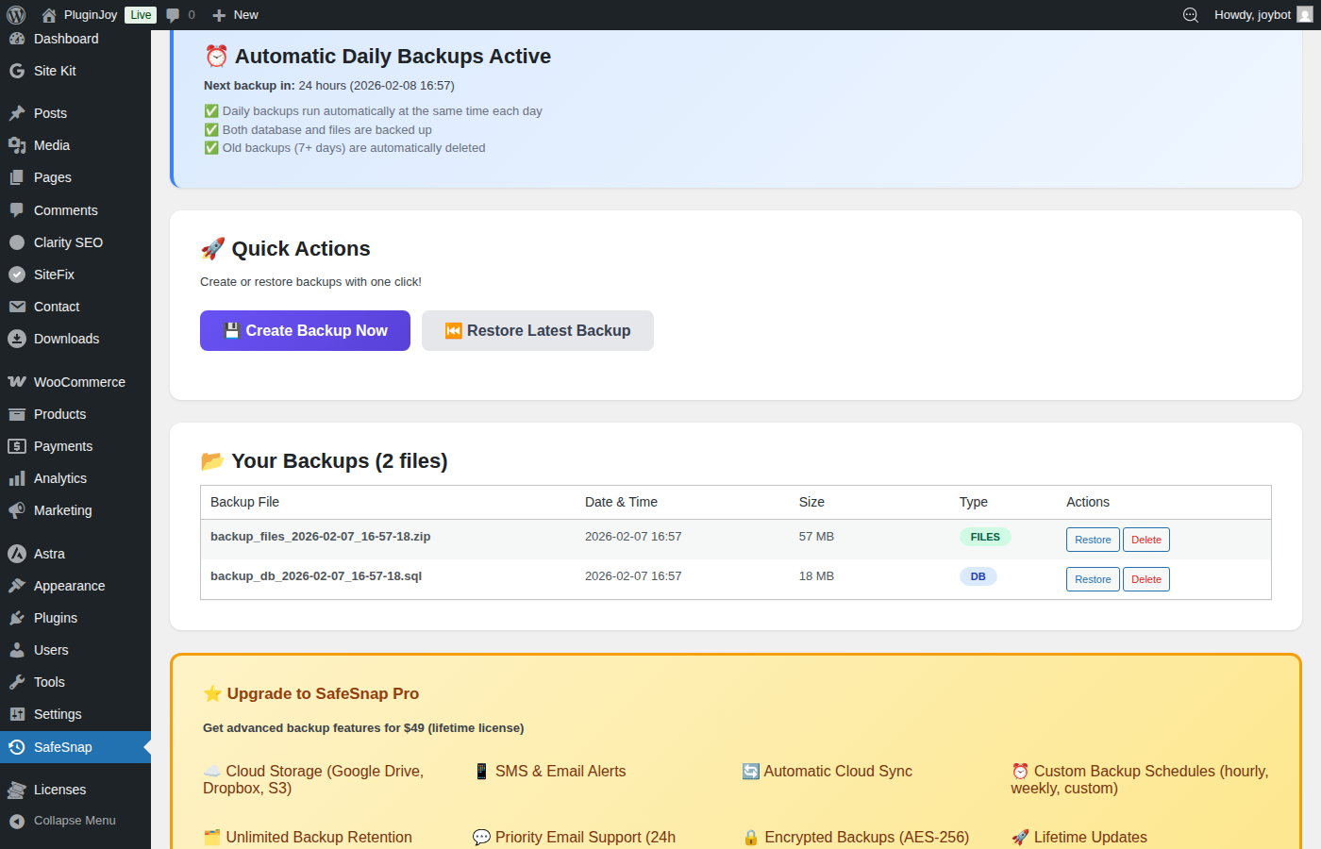Click the Astra logo icon
The height and width of the screenshot is (849, 1321).
pos(17,554)
